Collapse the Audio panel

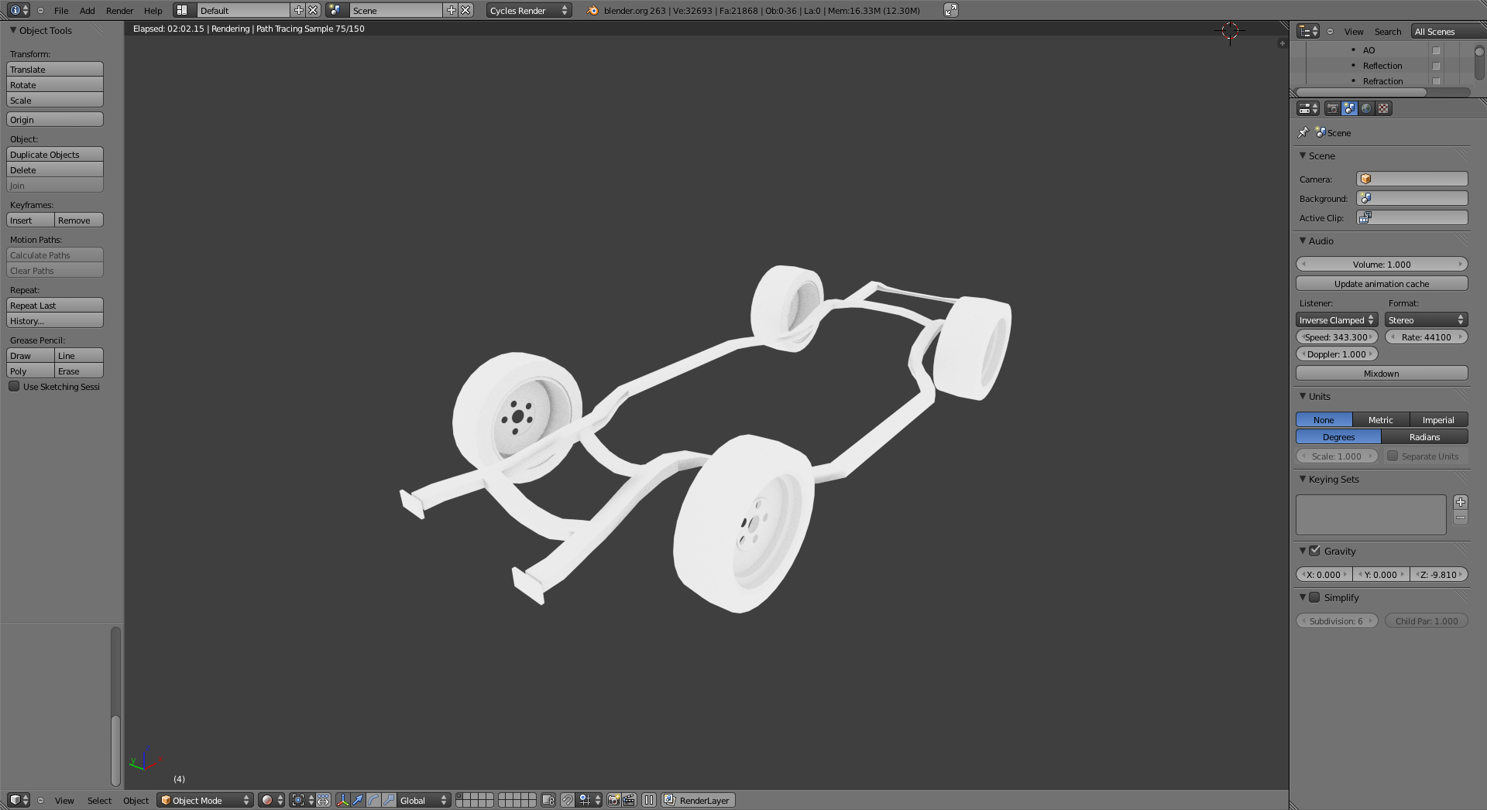(x=1303, y=241)
